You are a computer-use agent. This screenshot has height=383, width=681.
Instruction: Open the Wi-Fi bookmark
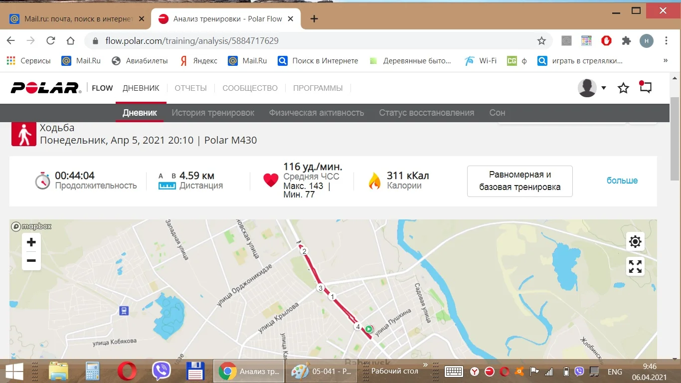[x=481, y=61]
